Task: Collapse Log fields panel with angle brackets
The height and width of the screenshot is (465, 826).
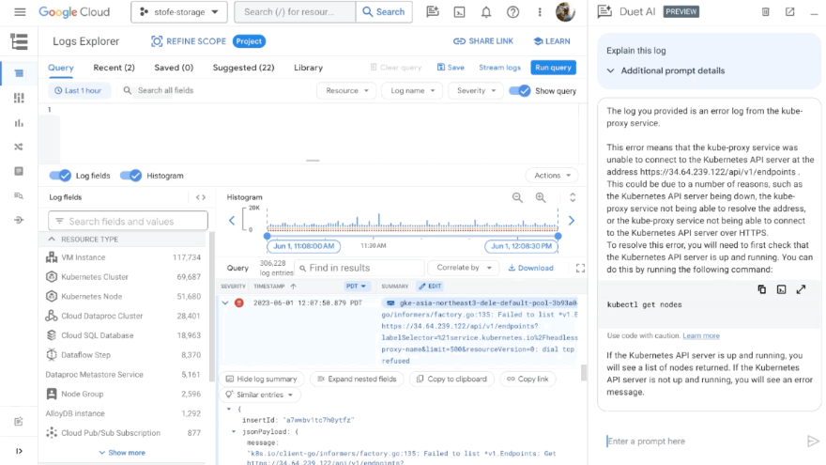Action: click(201, 197)
